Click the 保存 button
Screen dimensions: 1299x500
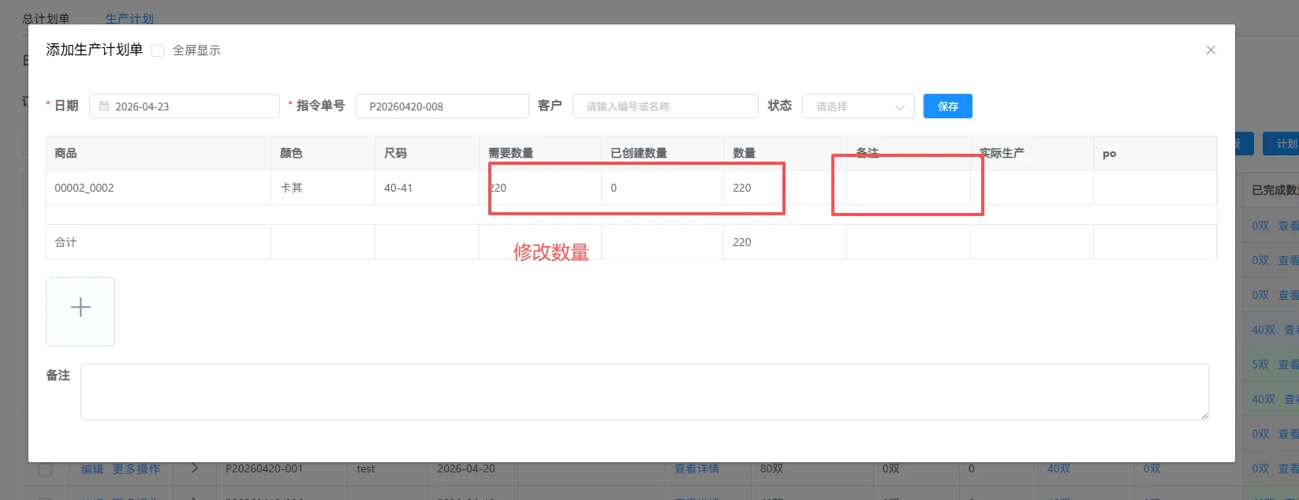(x=947, y=106)
